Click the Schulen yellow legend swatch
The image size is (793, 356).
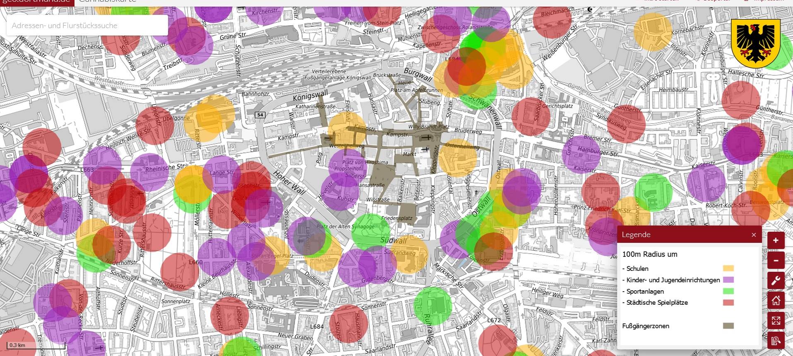click(728, 268)
